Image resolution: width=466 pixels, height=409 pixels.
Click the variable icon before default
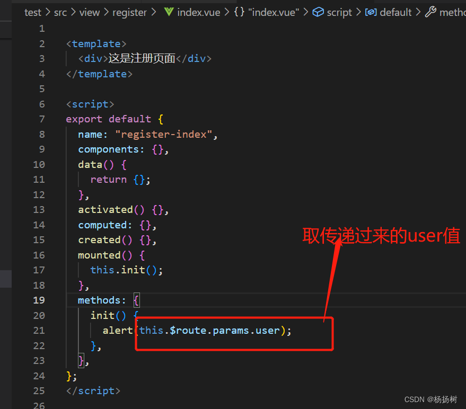click(x=371, y=12)
